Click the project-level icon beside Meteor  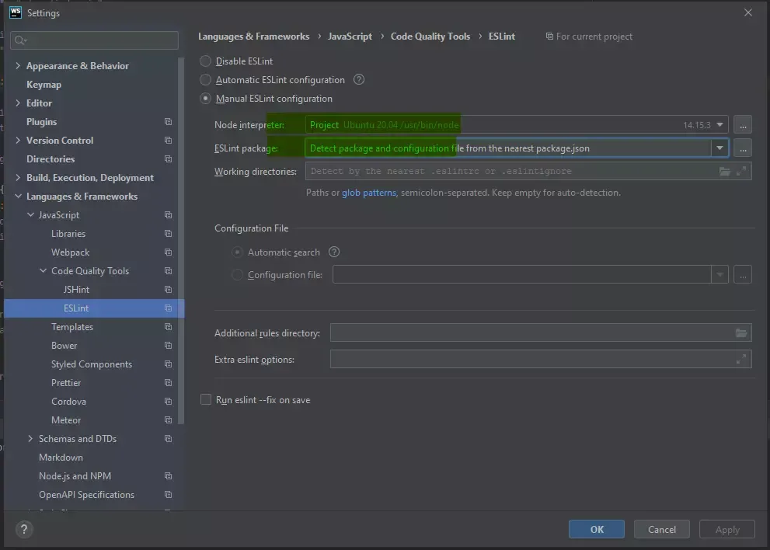(x=168, y=420)
